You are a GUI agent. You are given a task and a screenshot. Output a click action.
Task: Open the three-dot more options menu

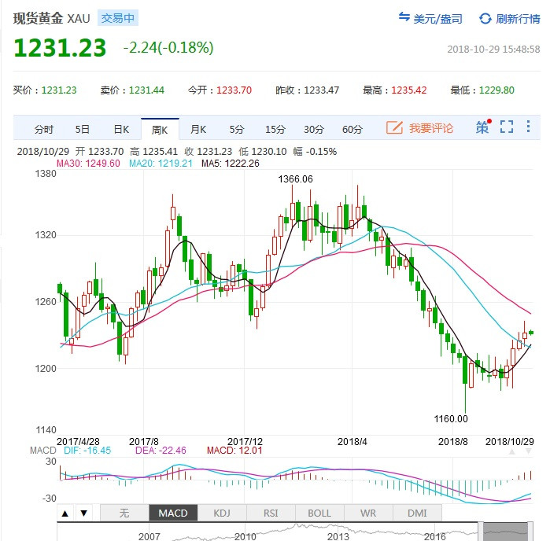pos(528,127)
